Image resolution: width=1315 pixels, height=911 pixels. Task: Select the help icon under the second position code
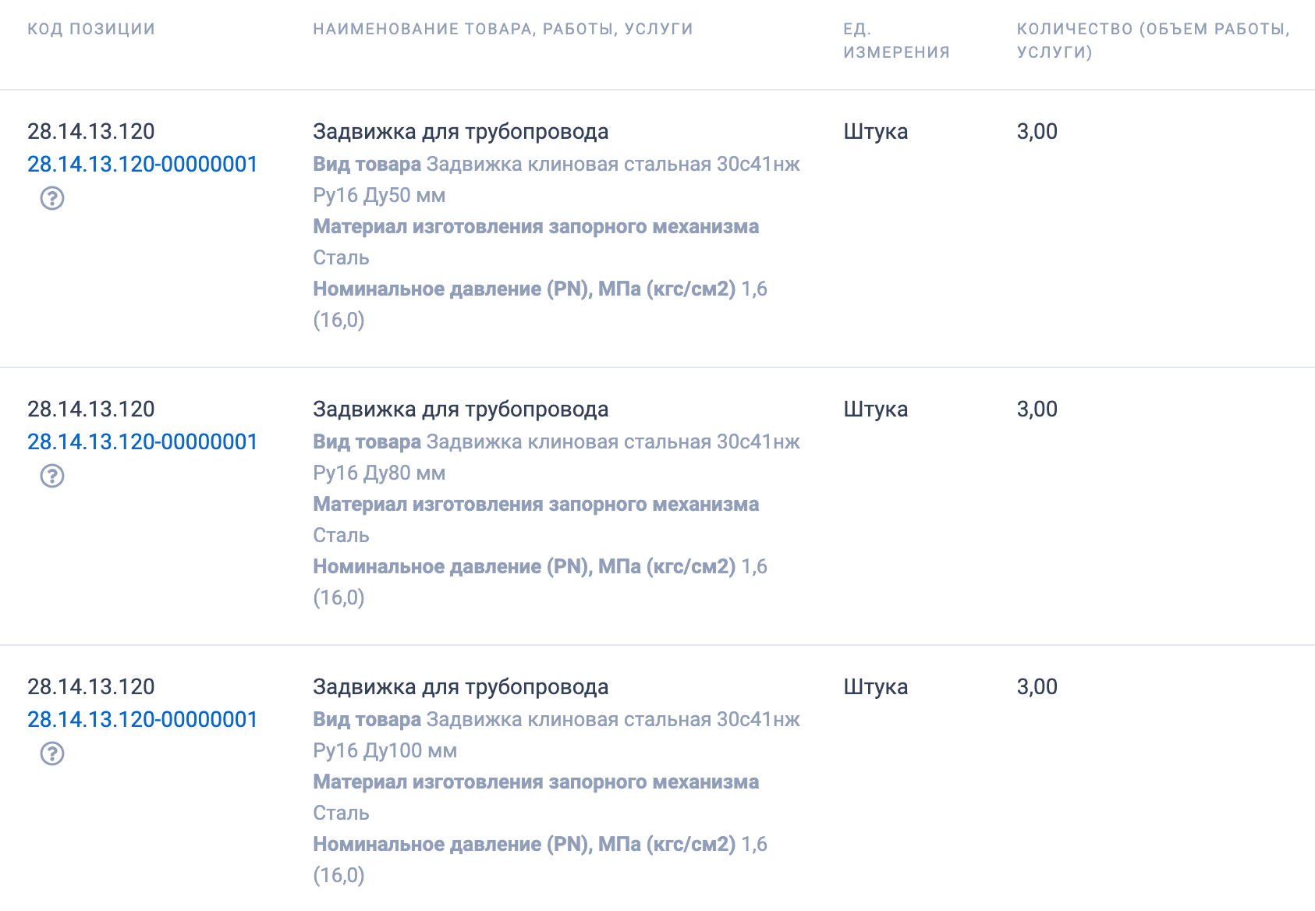(51, 477)
